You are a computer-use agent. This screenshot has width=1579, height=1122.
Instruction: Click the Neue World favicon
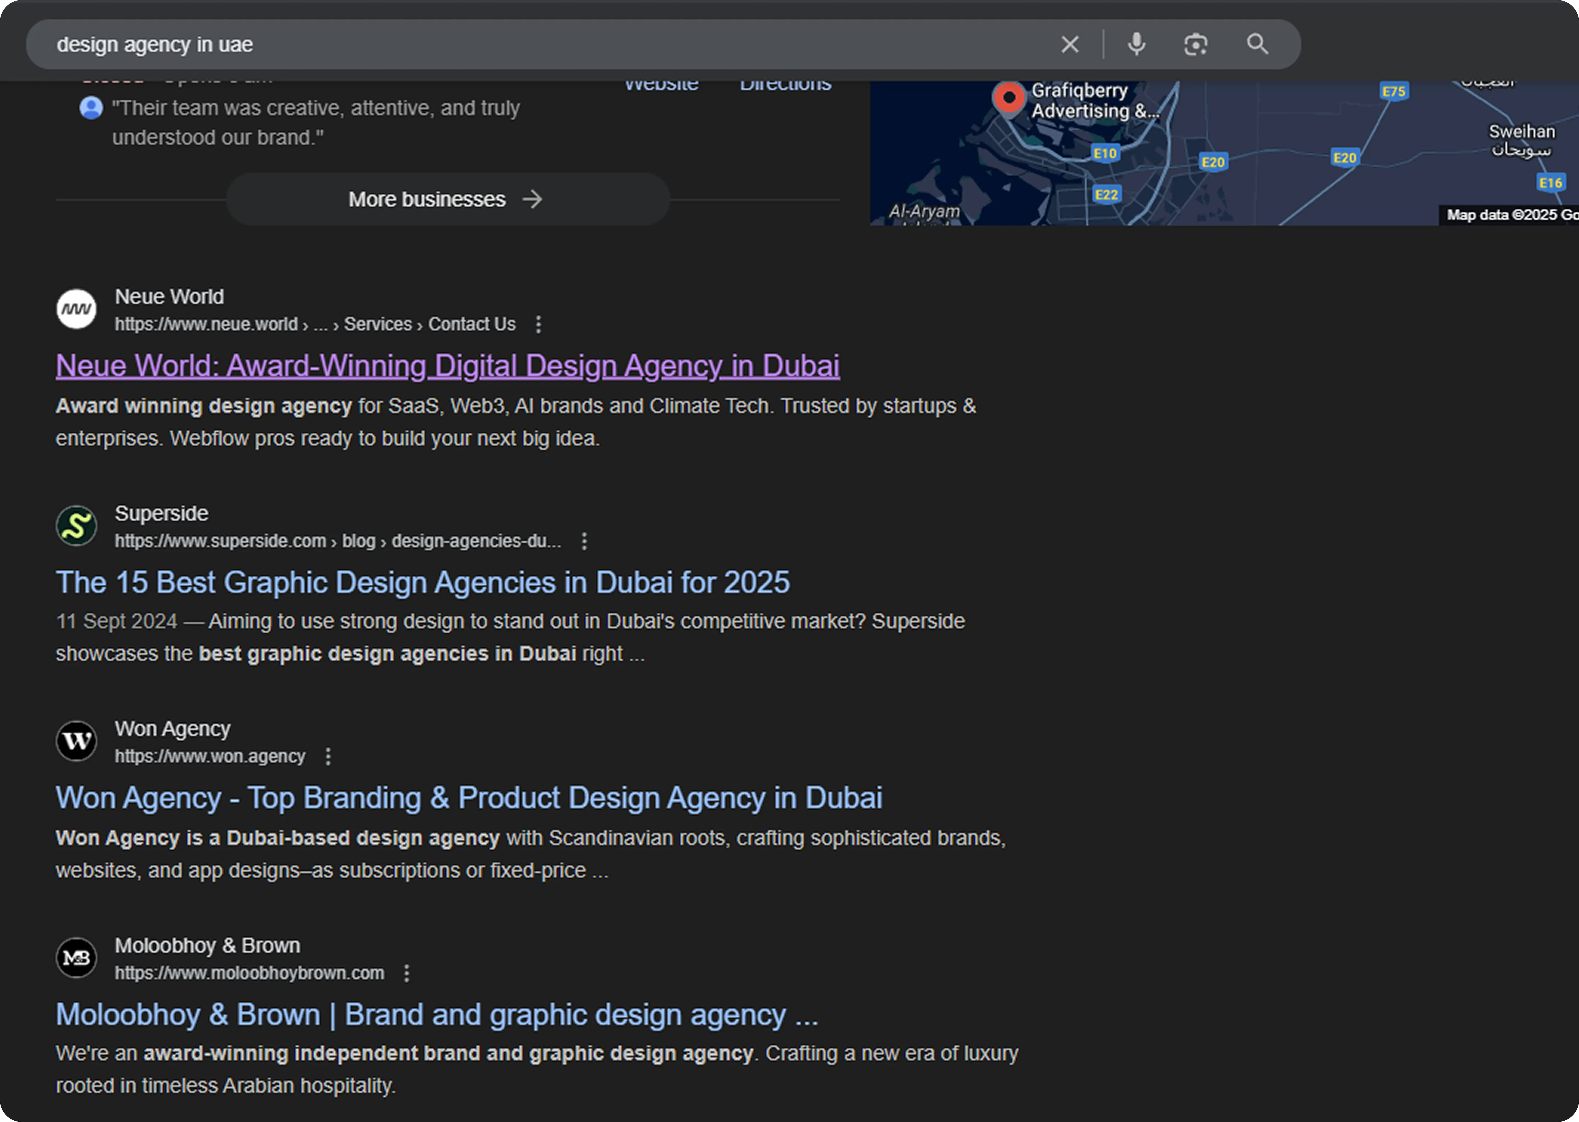(x=76, y=309)
